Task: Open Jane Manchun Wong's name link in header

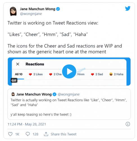Action: (38, 9)
